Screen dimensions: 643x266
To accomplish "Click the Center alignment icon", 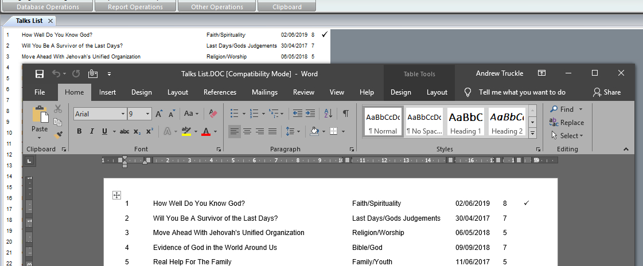I will [x=247, y=131].
